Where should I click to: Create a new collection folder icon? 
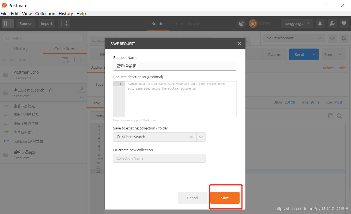65,60
